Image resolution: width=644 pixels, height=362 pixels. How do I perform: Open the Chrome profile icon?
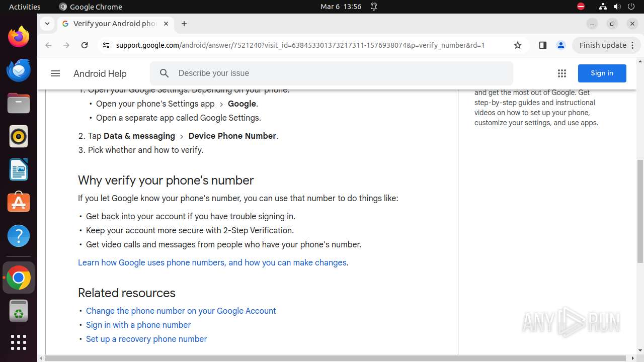point(560,45)
